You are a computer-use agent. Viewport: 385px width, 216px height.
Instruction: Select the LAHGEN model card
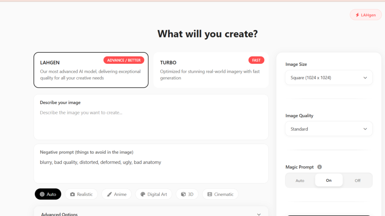(x=91, y=70)
